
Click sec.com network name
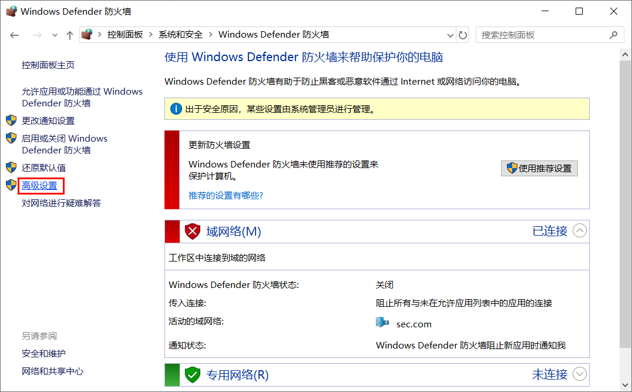tap(414, 324)
